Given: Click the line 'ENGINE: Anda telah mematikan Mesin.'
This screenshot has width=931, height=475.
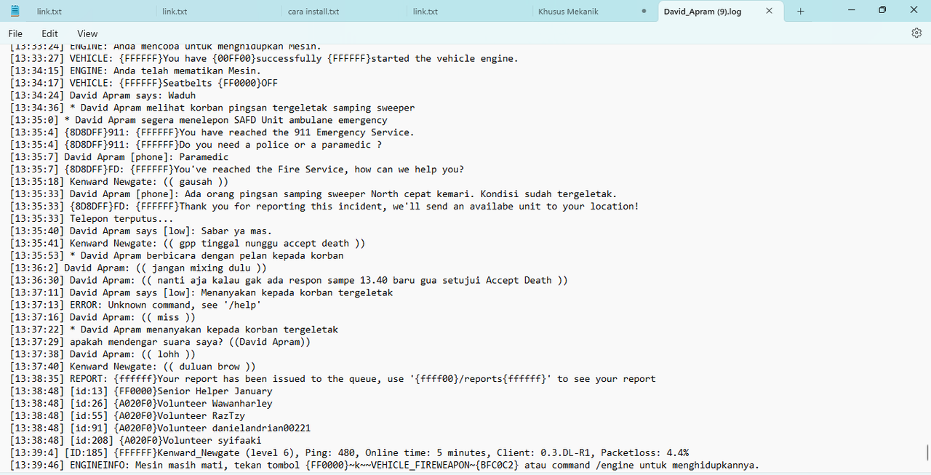Looking at the screenshot, I should click(x=135, y=71).
